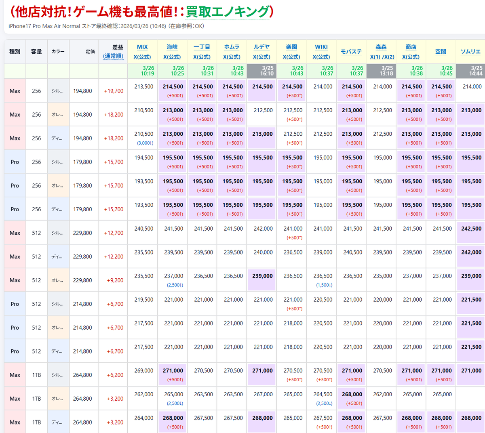This screenshot has width=485, height=433.
Task: Select the 271,000 price cell in ソムリエ column
Action: (x=470, y=370)
